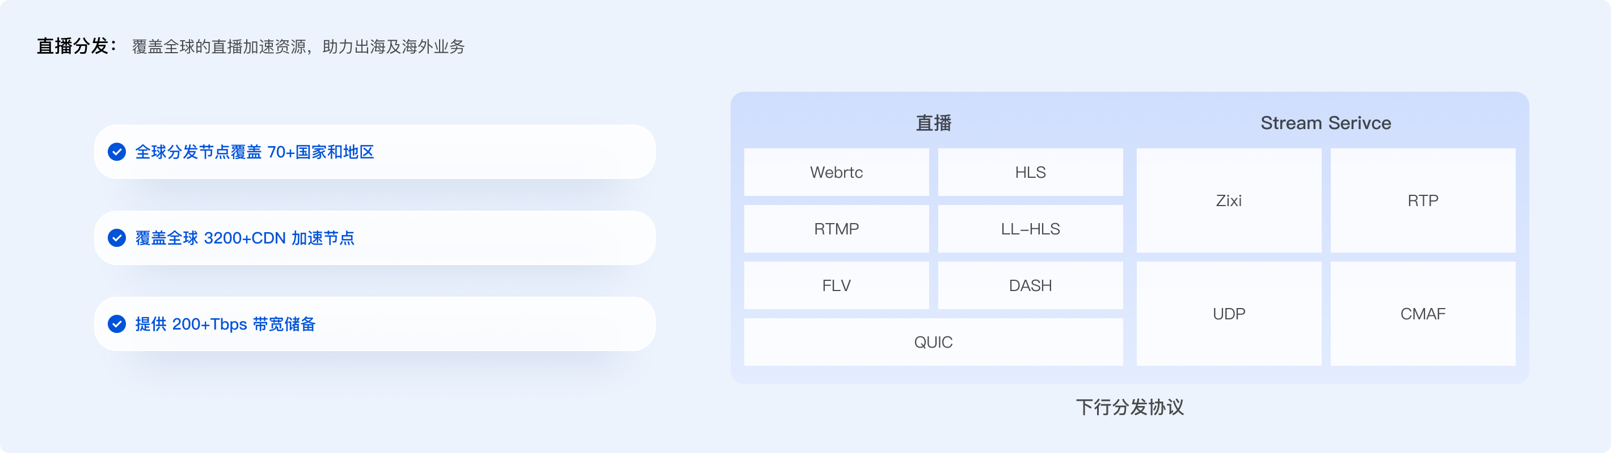Click the DASH protocol box
1611x453 pixels.
[x=1030, y=285]
